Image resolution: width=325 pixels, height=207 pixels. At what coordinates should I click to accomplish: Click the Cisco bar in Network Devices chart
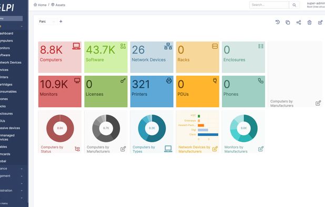(x=208, y=134)
